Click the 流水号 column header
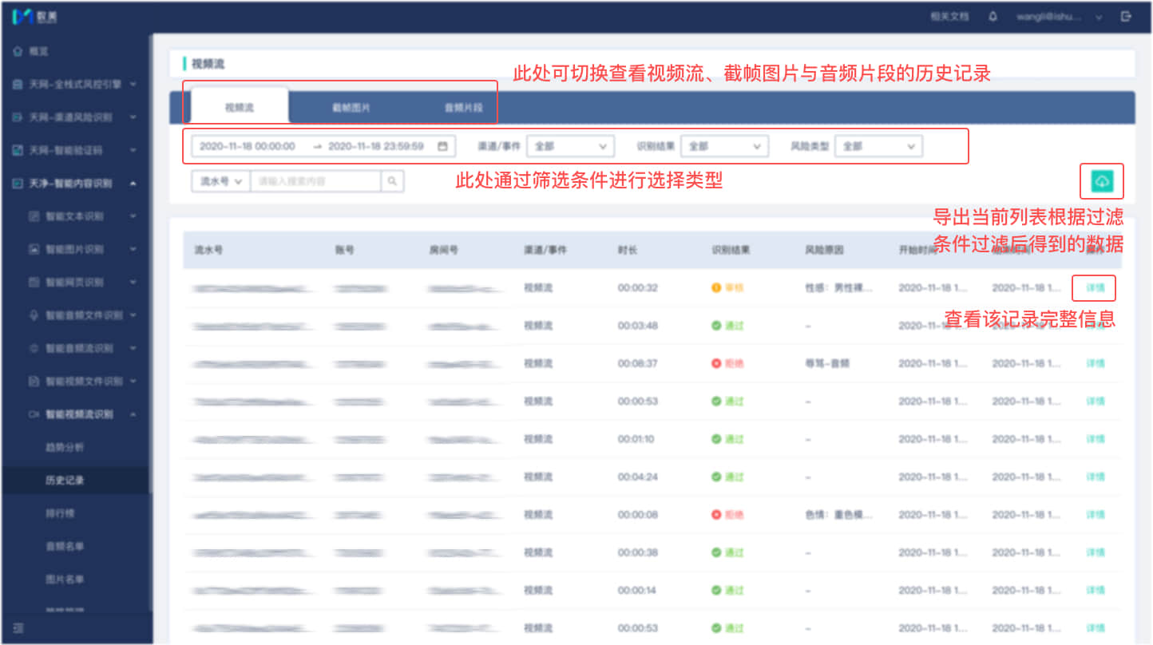The width and height of the screenshot is (1153, 645). click(x=208, y=250)
